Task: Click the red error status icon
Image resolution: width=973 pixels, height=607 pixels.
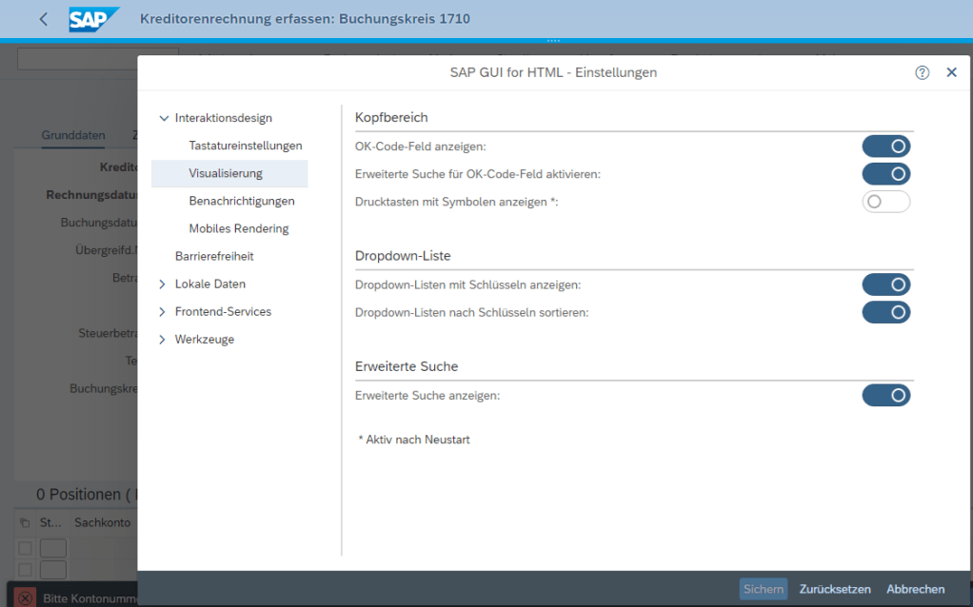Action: (25, 597)
